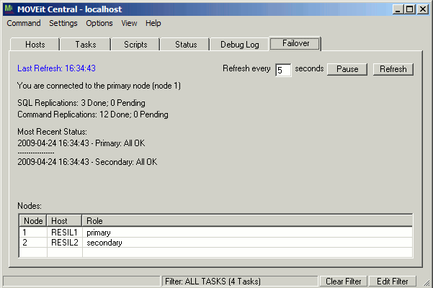Click the SQL Replications status line
The height and width of the screenshot is (288, 433).
click(x=81, y=103)
